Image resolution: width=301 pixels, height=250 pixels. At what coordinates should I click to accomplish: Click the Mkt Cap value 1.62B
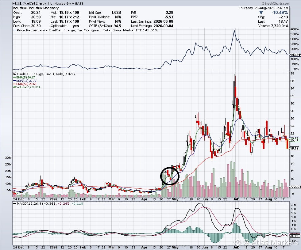[116, 13]
